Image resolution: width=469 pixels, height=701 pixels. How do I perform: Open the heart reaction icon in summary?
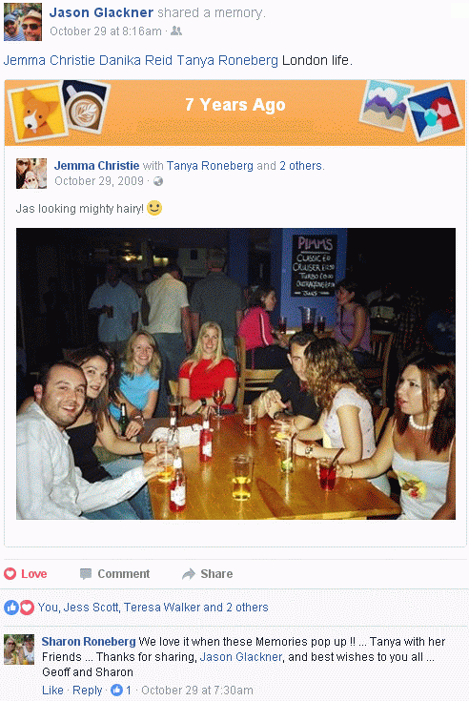point(27,608)
